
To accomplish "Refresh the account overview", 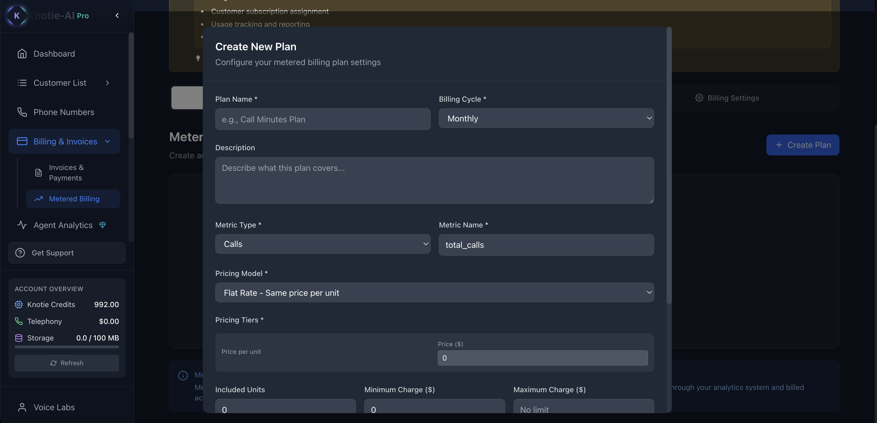I will (x=67, y=363).
